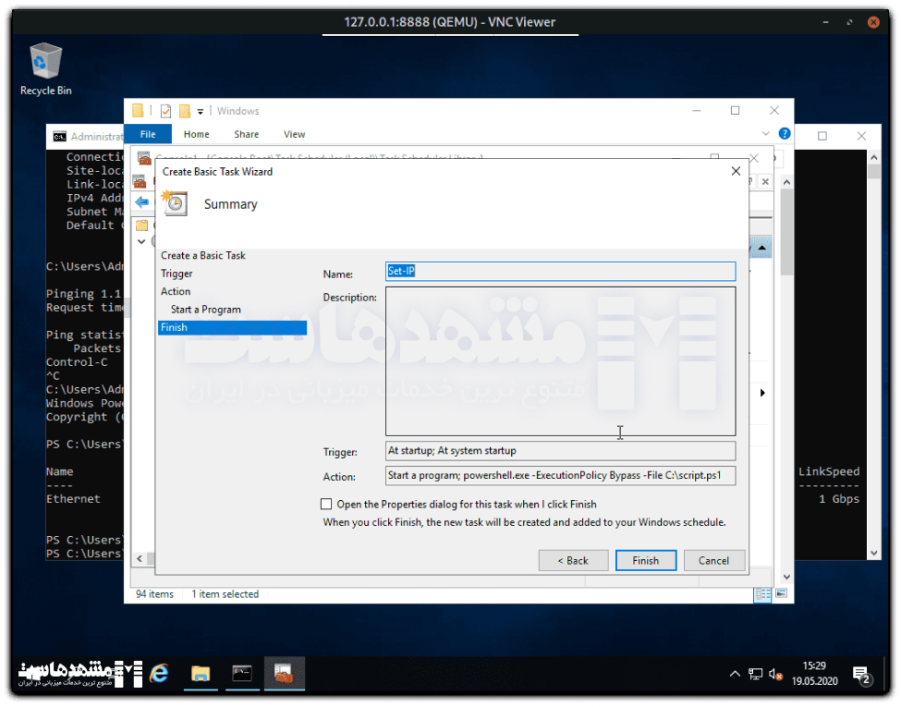The image size is (901, 707).
Task: Cancel the Create Basic Task Wizard
Action: [x=713, y=560]
